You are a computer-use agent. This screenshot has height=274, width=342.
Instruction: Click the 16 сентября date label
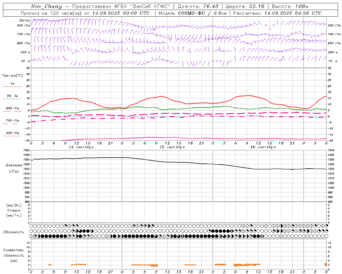(x=263, y=147)
